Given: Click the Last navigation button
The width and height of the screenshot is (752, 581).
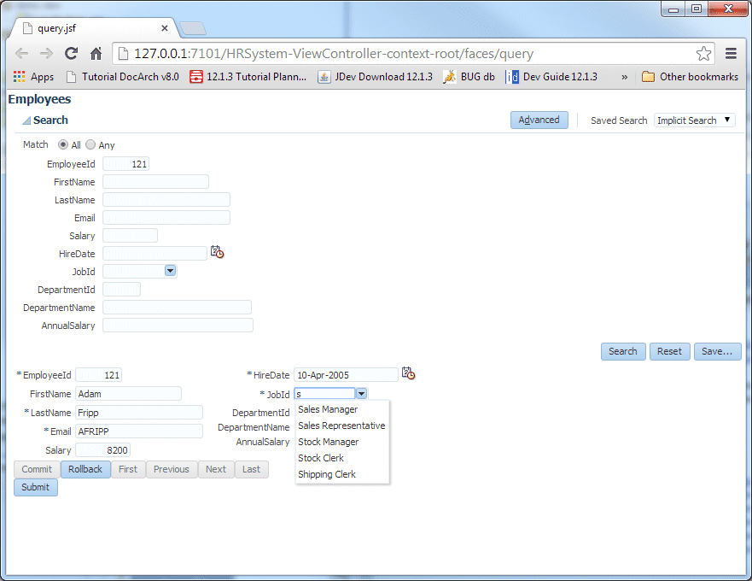Looking at the screenshot, I should click(x=251, y=469).
